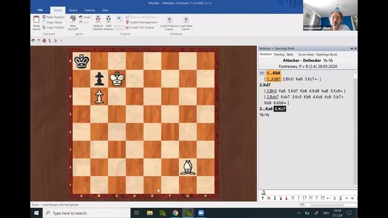Click Copy Position in the ribbon
Viewport: 388px width, 218px height.
[53, 27]
